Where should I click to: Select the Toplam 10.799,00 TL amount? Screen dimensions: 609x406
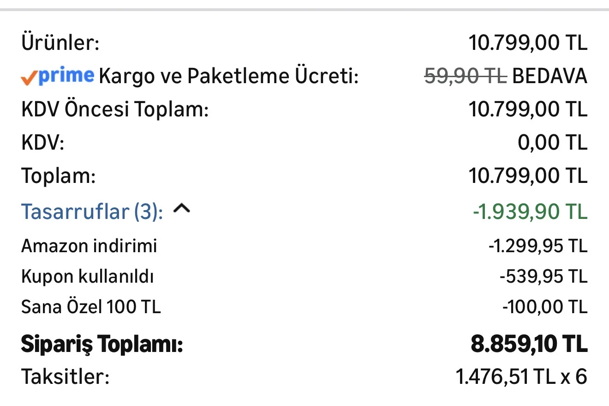tap(528, 176)
